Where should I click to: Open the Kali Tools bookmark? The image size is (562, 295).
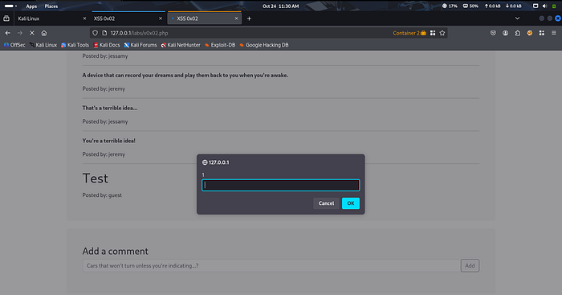[75, 45]
